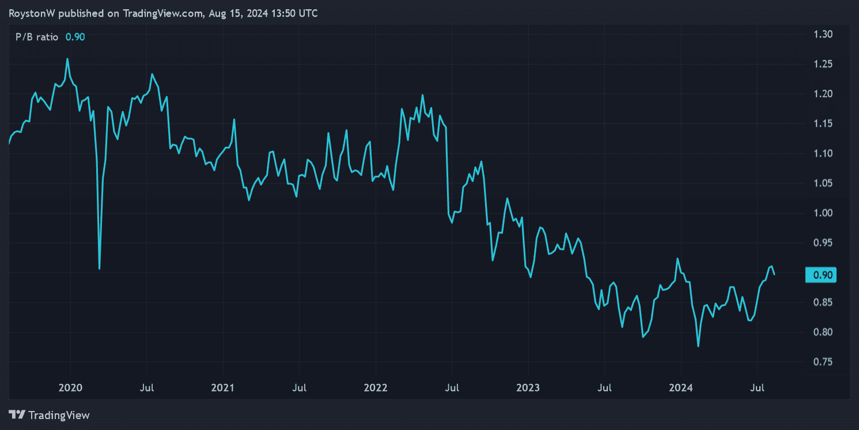
Task: Click the 1.30 price scale label
Action: [x=823, y=35]
